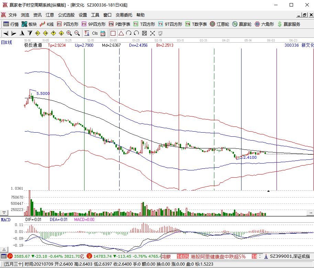The width and height of the screenshot is (314, 268).
Task: Click status bar grid icon
Action: pyautogui.click(x=3, y=256)
